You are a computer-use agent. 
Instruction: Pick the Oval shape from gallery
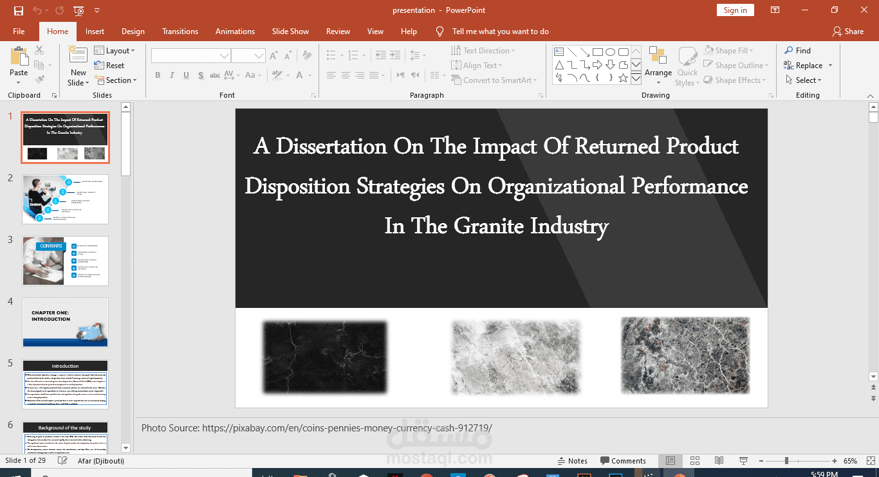(610, 52)
